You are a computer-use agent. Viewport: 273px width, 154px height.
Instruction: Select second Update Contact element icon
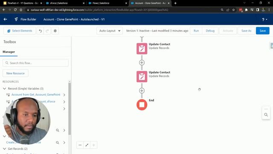142,77
